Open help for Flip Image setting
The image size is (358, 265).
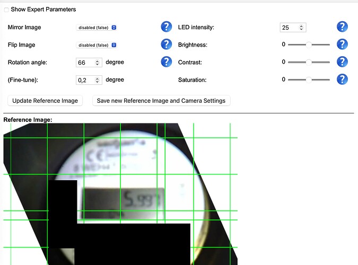[167, 45]
